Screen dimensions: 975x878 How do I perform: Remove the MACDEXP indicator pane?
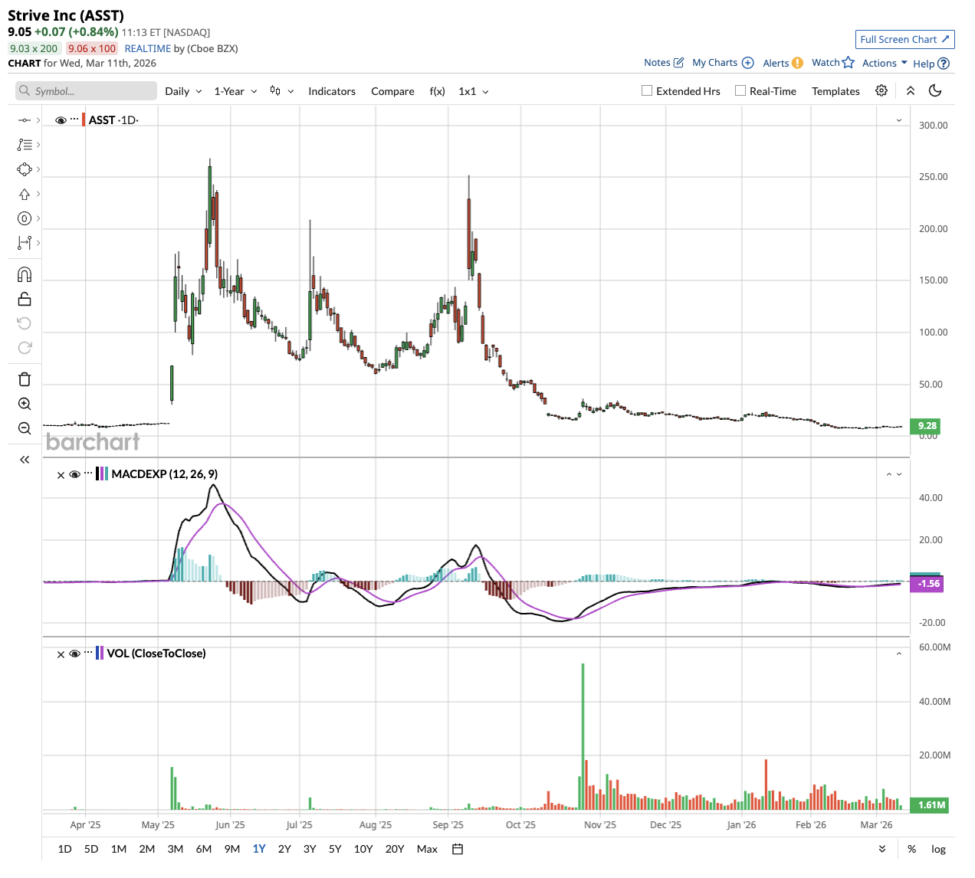61,475
